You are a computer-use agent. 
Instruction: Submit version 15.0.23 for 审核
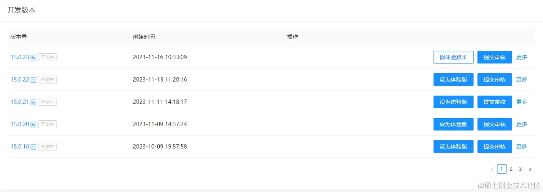[x=495, y=57]
